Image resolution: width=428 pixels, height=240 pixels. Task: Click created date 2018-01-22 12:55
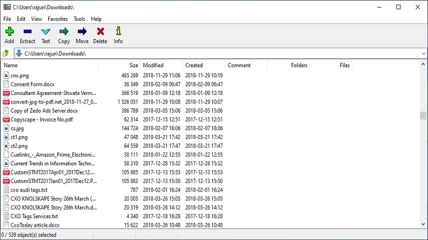pos(204,155)
